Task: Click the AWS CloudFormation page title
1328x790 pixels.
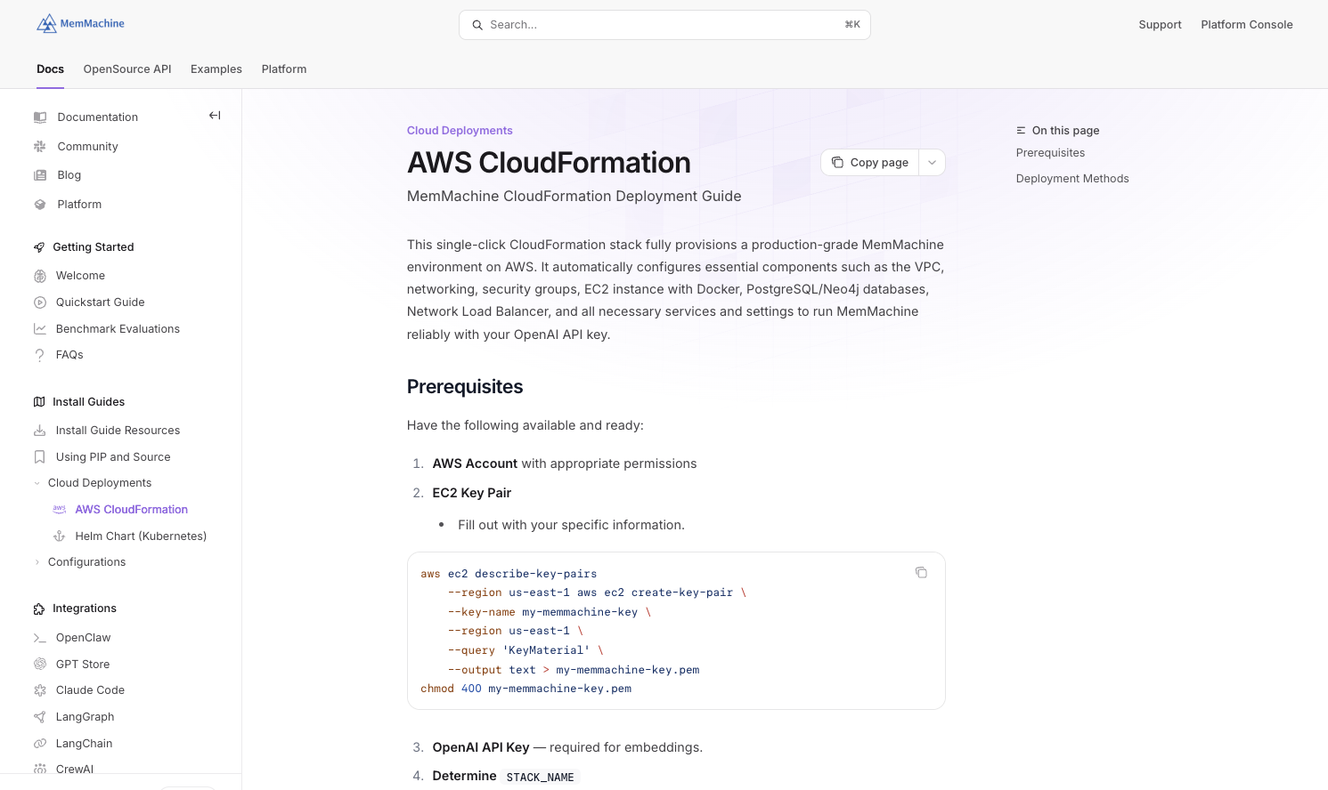Action: [x=549, y=163]
